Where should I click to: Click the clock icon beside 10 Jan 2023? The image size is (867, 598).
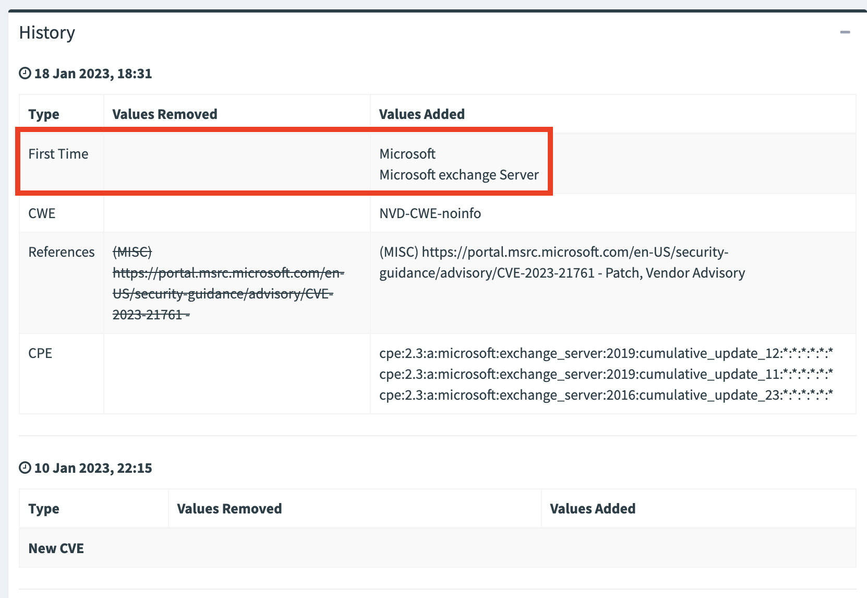(25, 468)
